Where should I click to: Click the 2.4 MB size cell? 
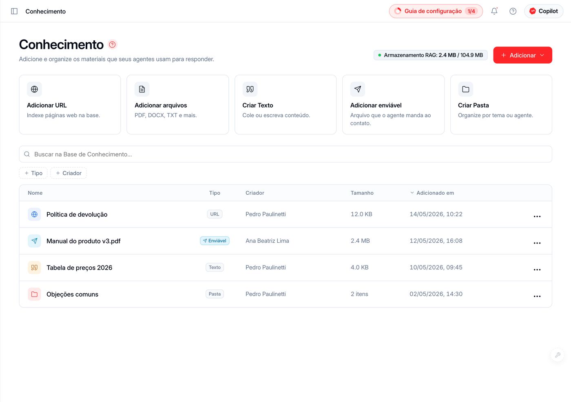360,241
